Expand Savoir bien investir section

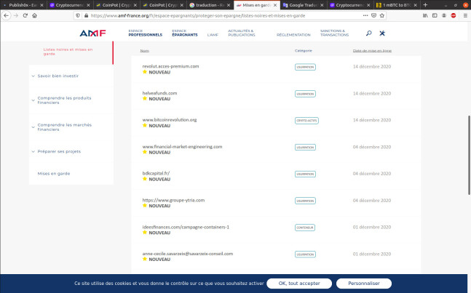pyautogui.click(x=58, y=76)
